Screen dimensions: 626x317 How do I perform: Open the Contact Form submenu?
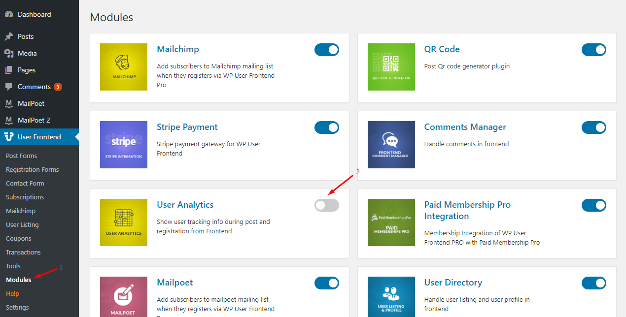25,183
